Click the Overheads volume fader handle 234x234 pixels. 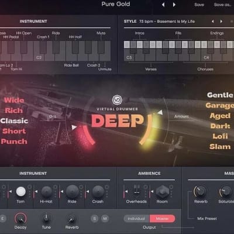[126, 191]
